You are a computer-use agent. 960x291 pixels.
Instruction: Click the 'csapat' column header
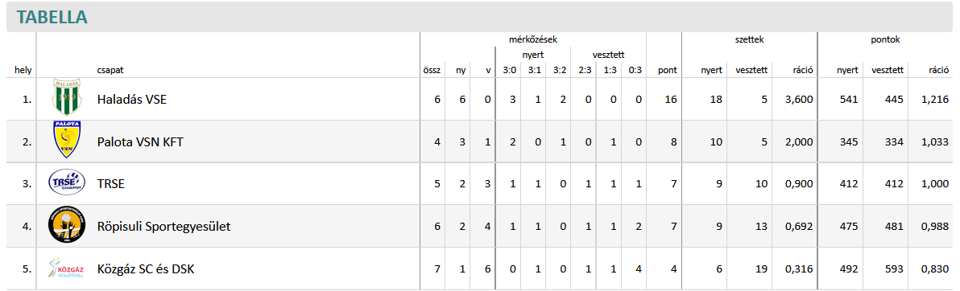(110, 70)
